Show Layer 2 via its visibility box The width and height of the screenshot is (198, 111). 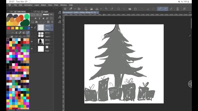(32, 35)
